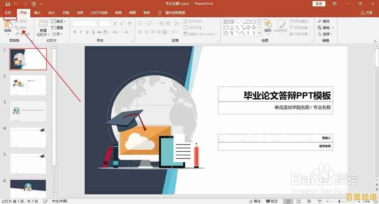Screen dimensions: 379x204
Task: Click the 替换 (Replace) button
Action: (325, 28)
